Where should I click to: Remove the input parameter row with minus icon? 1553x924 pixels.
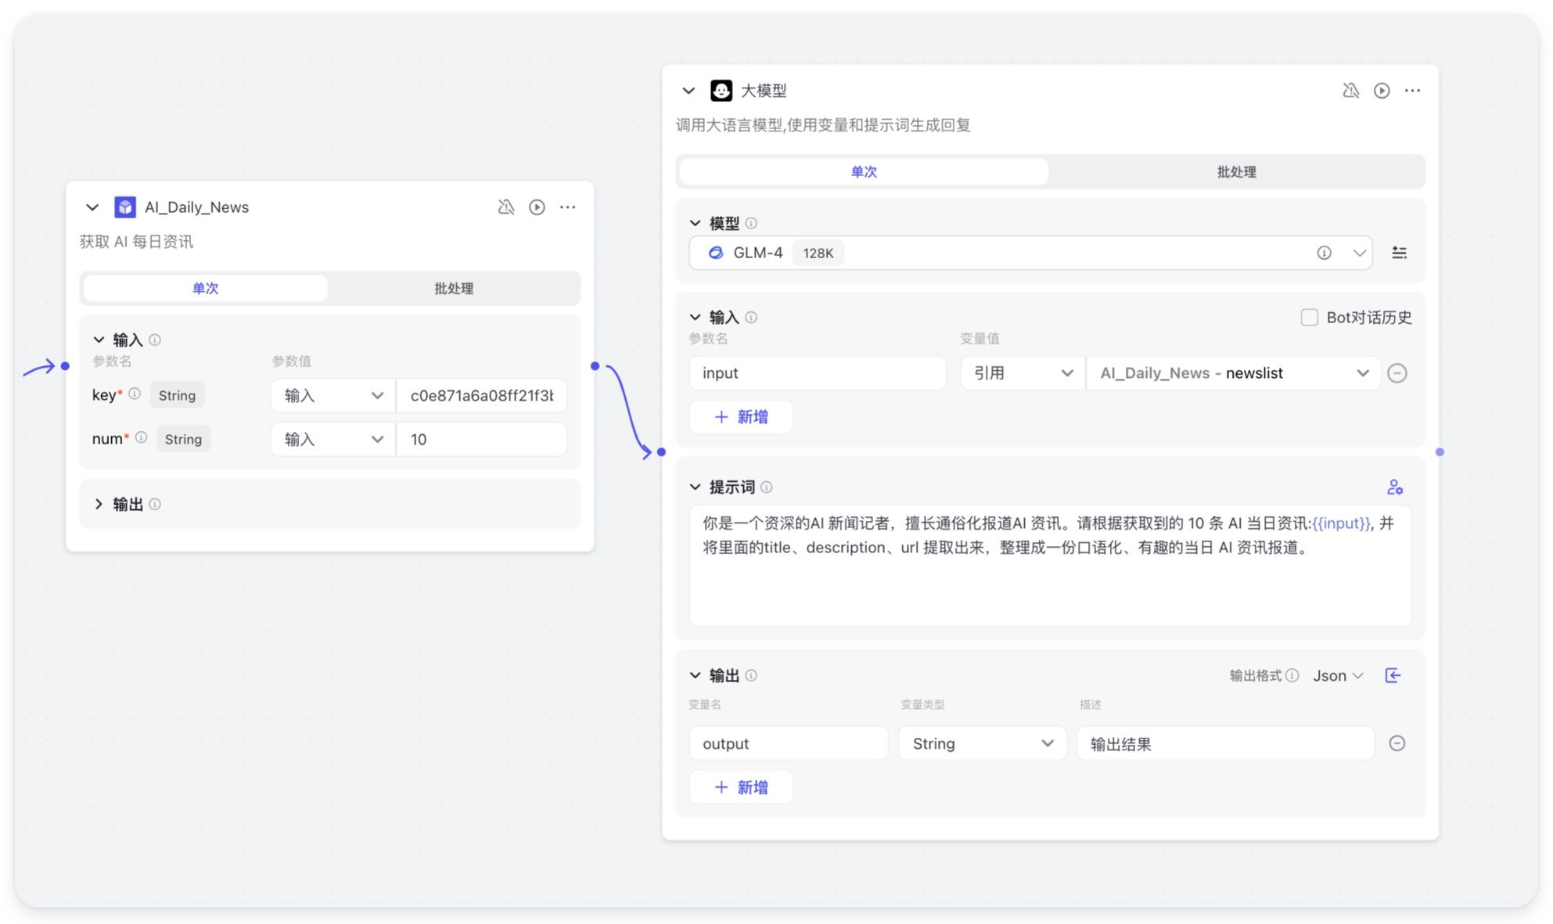1397,373
